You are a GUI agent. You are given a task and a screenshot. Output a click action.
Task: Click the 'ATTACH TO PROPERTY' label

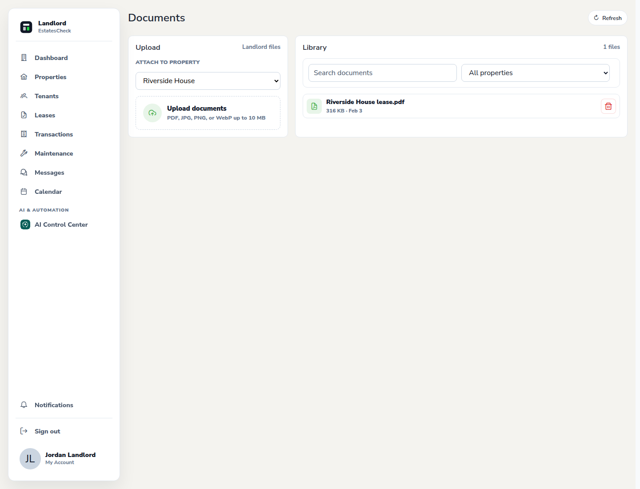point(168,62)
